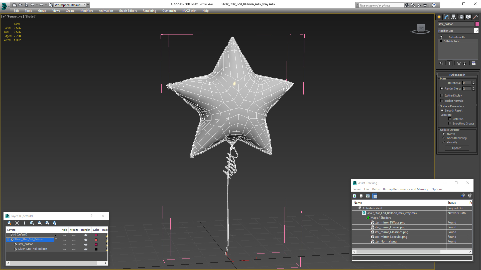
Task: Switch to the Hierarchy panel tab
Action: click(454, 17)
